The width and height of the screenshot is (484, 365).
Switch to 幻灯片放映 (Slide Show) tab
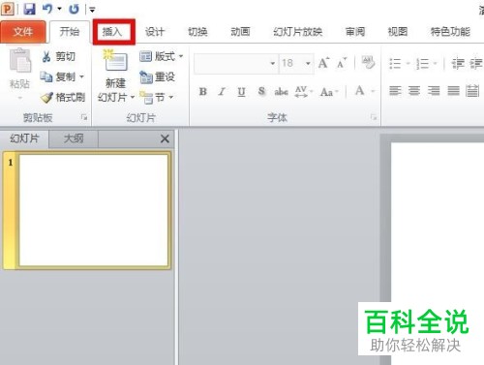[298, 32]
